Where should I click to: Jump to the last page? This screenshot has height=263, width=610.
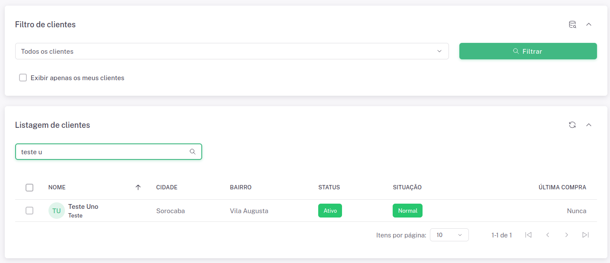click(x=586, y=235)
